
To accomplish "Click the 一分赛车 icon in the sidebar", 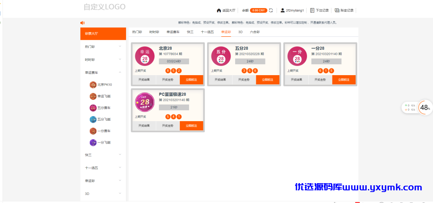I will click(93, 131).
